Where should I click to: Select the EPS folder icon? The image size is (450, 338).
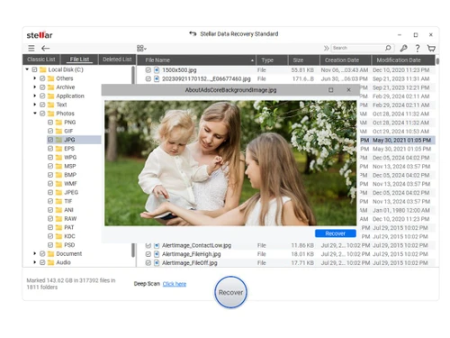point(58,149)
